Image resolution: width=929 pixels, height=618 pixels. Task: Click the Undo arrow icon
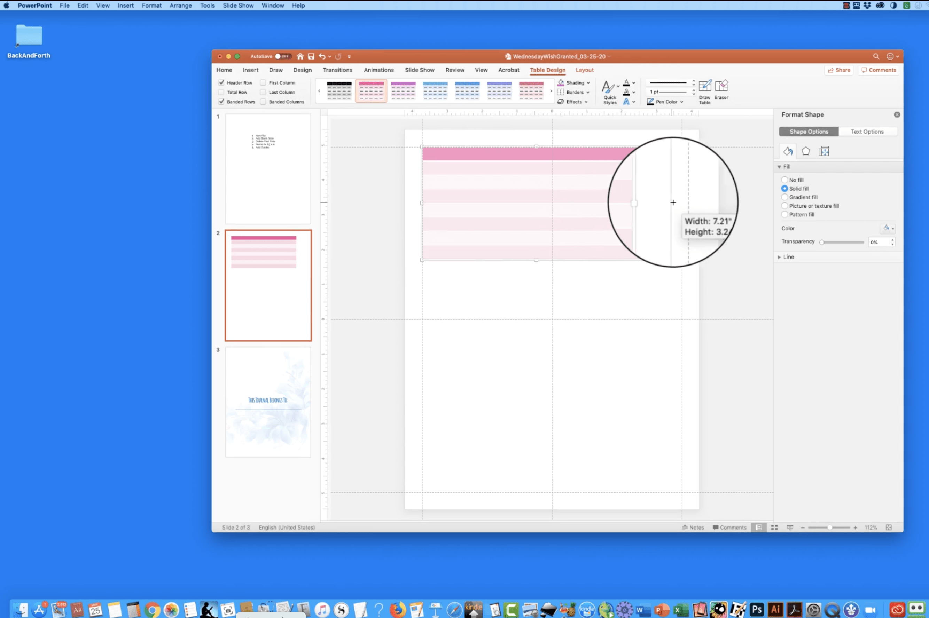pyautogui.click(x=322, y=56)
